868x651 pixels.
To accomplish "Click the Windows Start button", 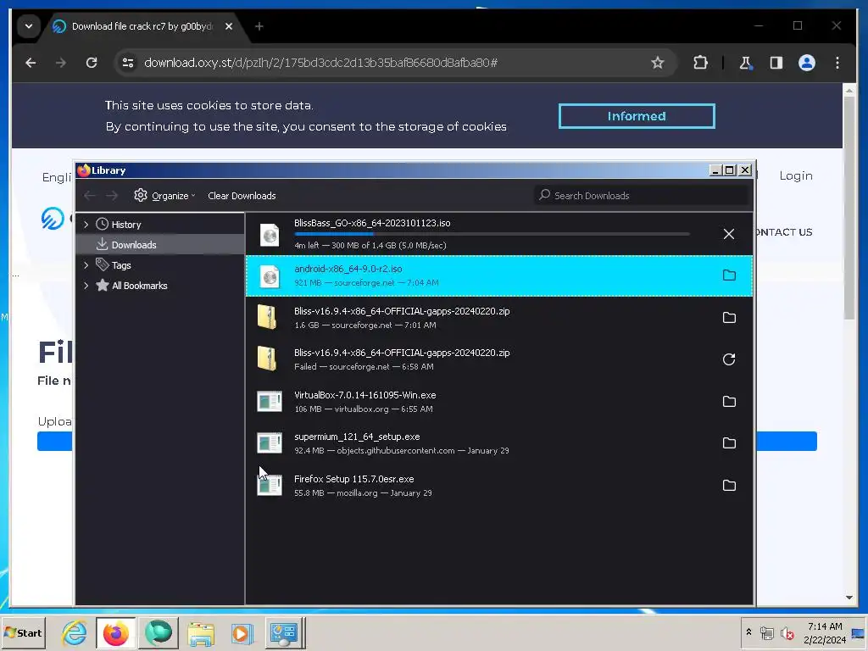I will [23, 632].
